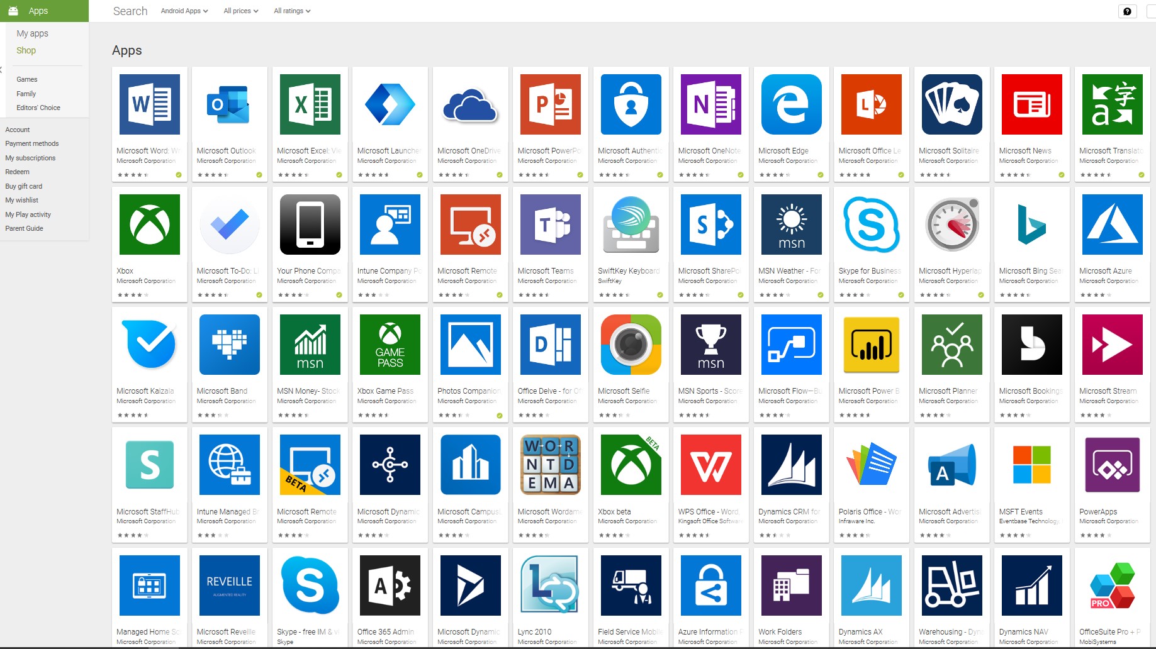Open the All prices filter dropdown
Screen dimensions: 1156x649
coord(240,11)
